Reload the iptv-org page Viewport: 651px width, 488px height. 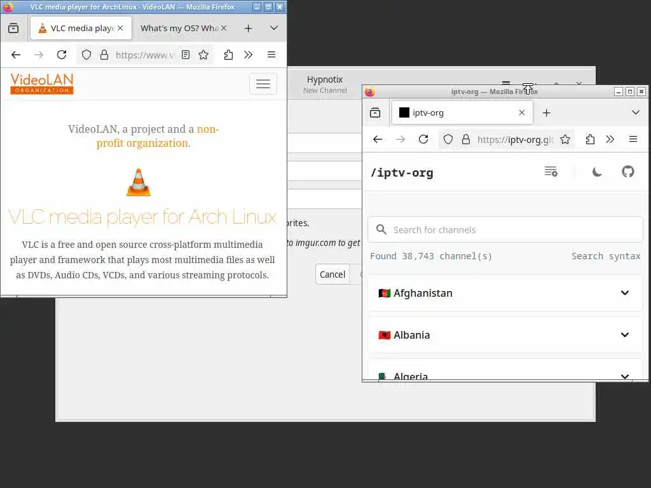(x=423, y=139)
